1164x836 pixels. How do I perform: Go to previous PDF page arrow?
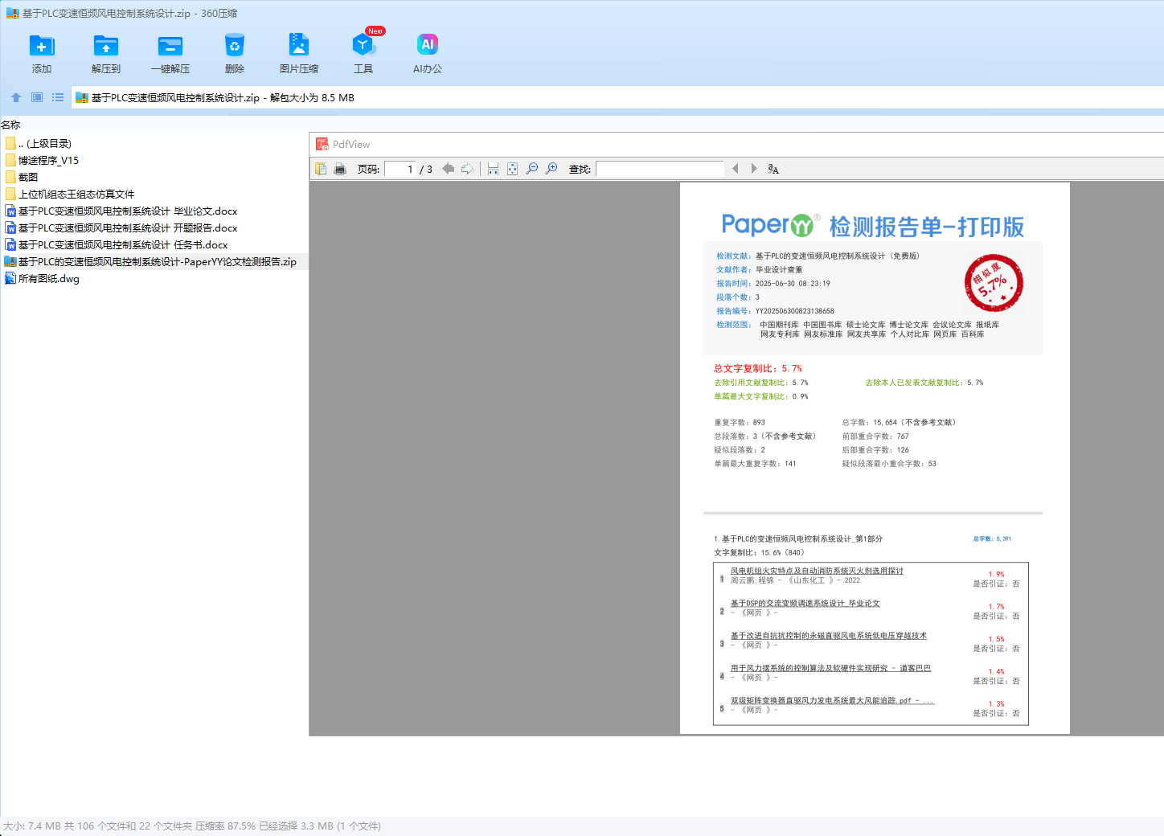[x=449, y=169]
